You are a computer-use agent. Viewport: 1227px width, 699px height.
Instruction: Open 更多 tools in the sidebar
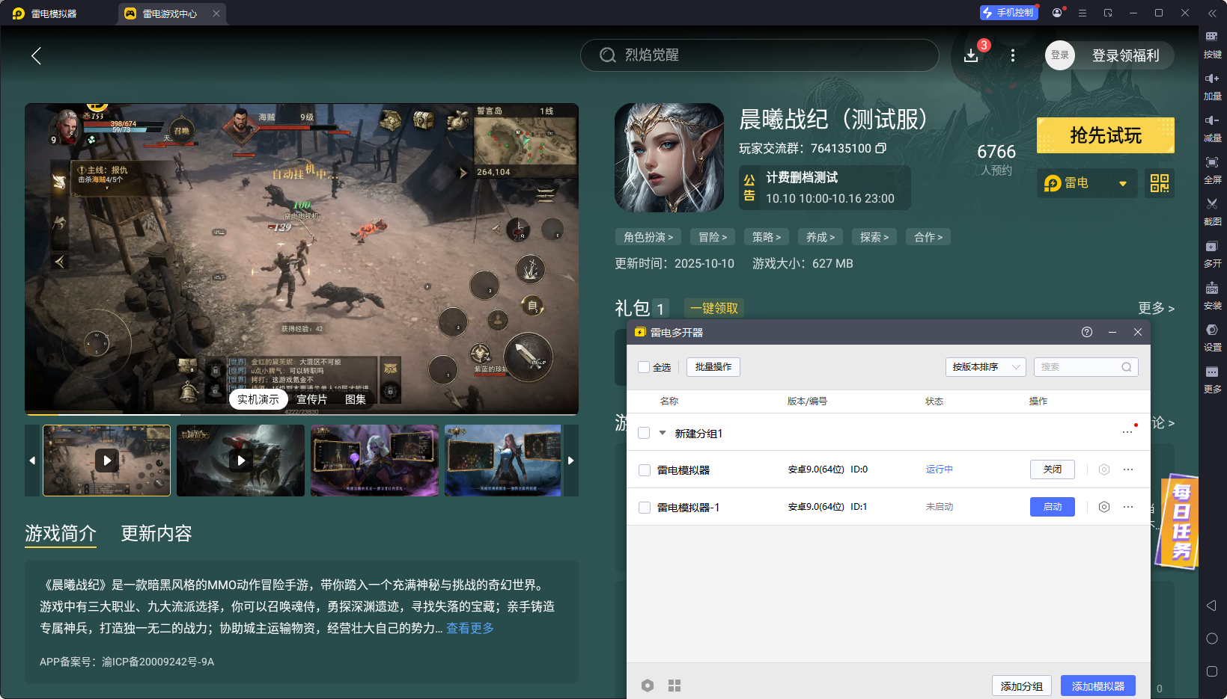1212,379
